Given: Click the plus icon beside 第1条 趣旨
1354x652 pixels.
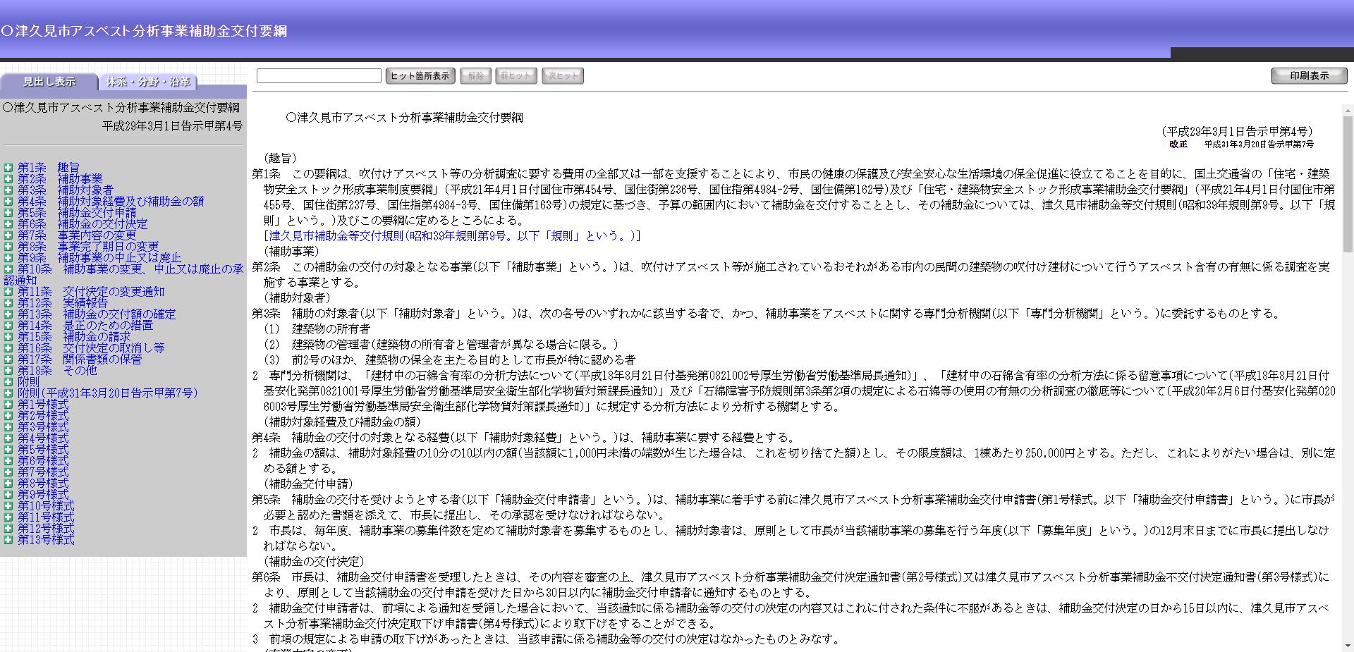Looking at the screenshot, I should [8, 167].
